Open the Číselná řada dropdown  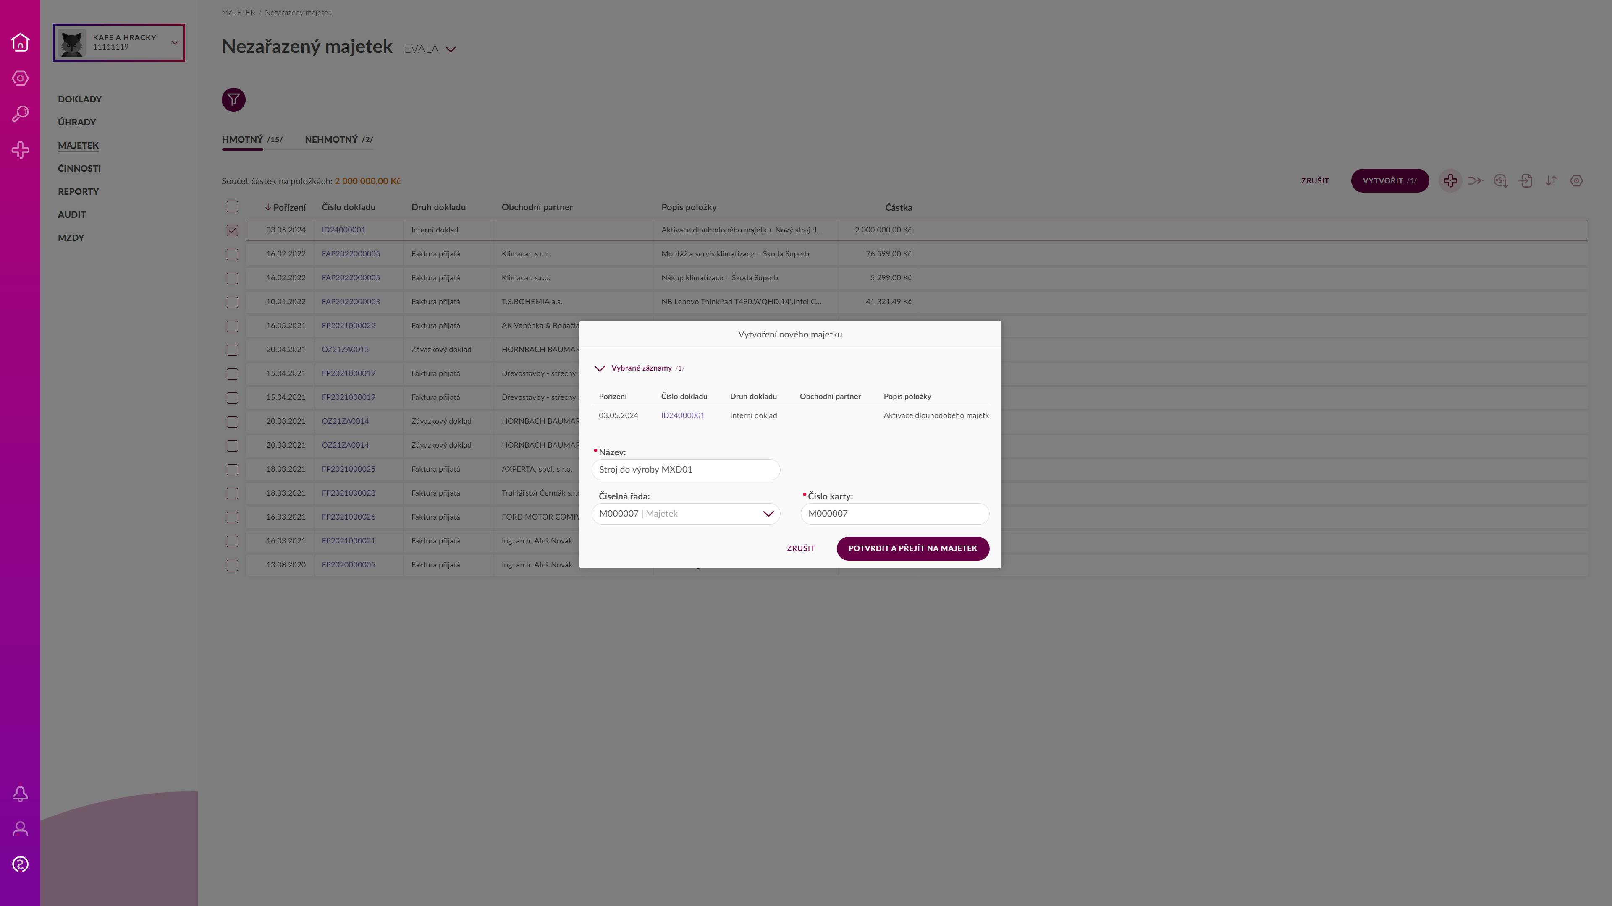[686, 514]
